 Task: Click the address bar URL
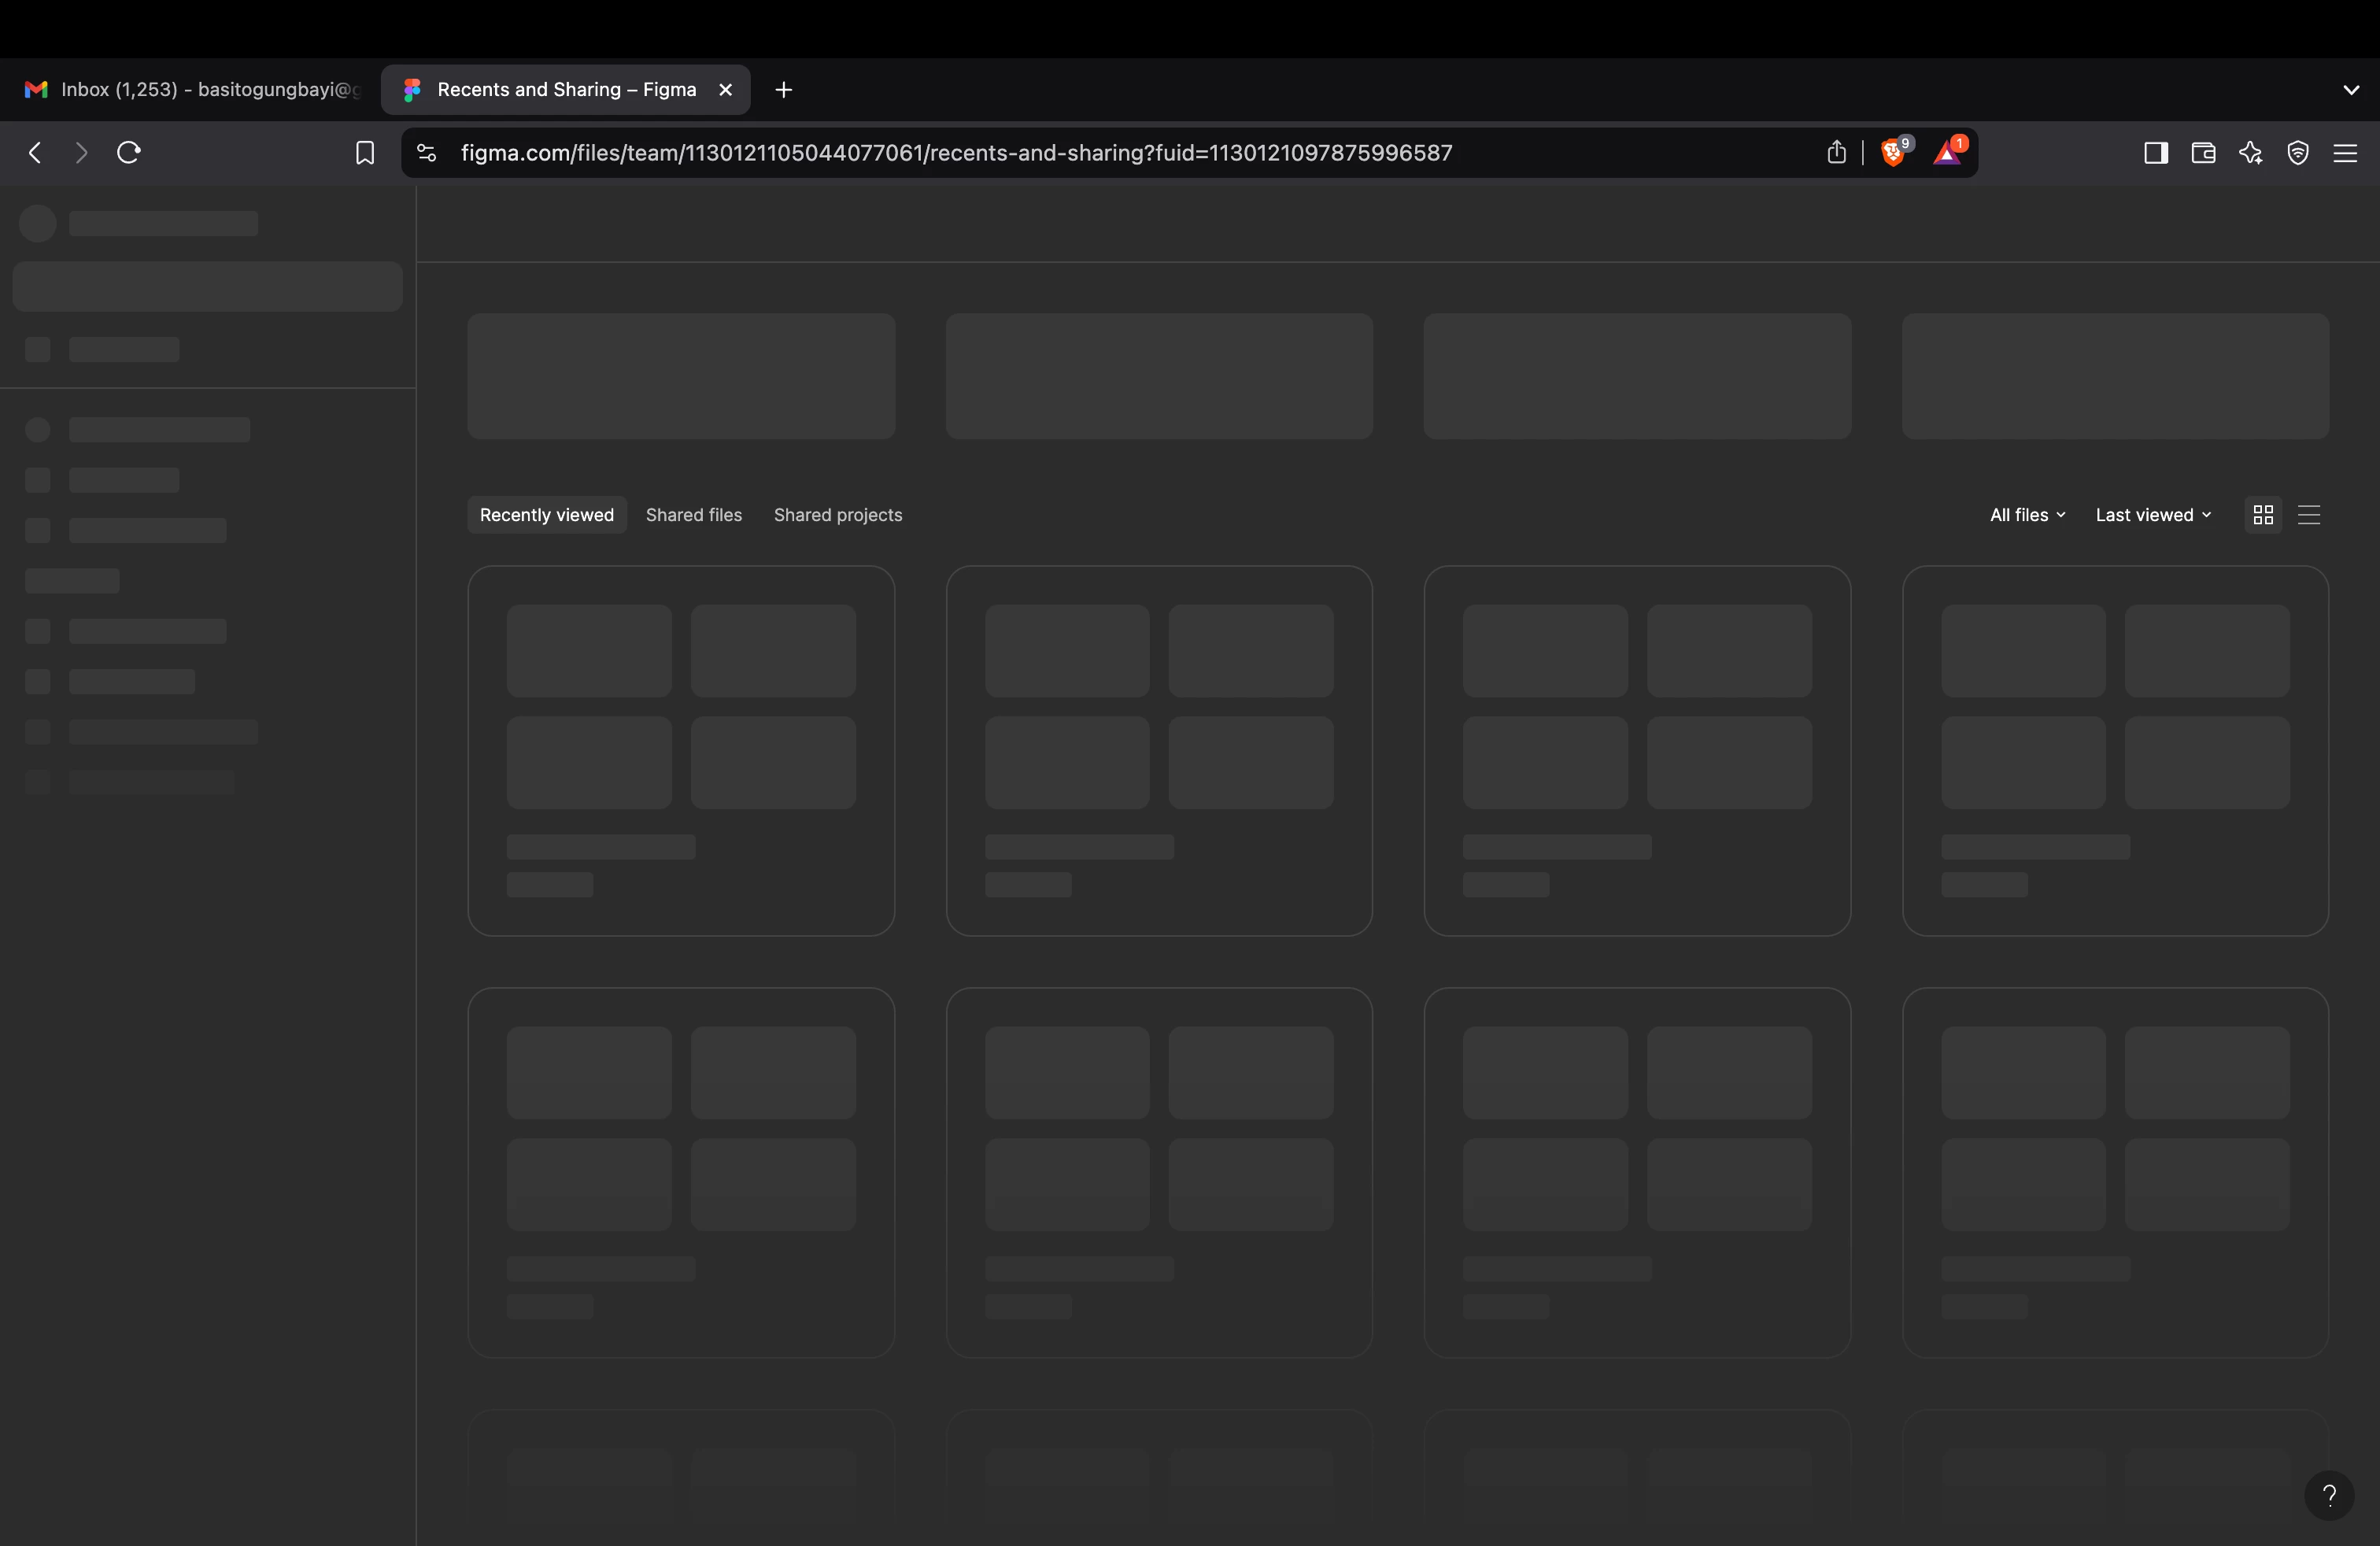tap(956, 153)
